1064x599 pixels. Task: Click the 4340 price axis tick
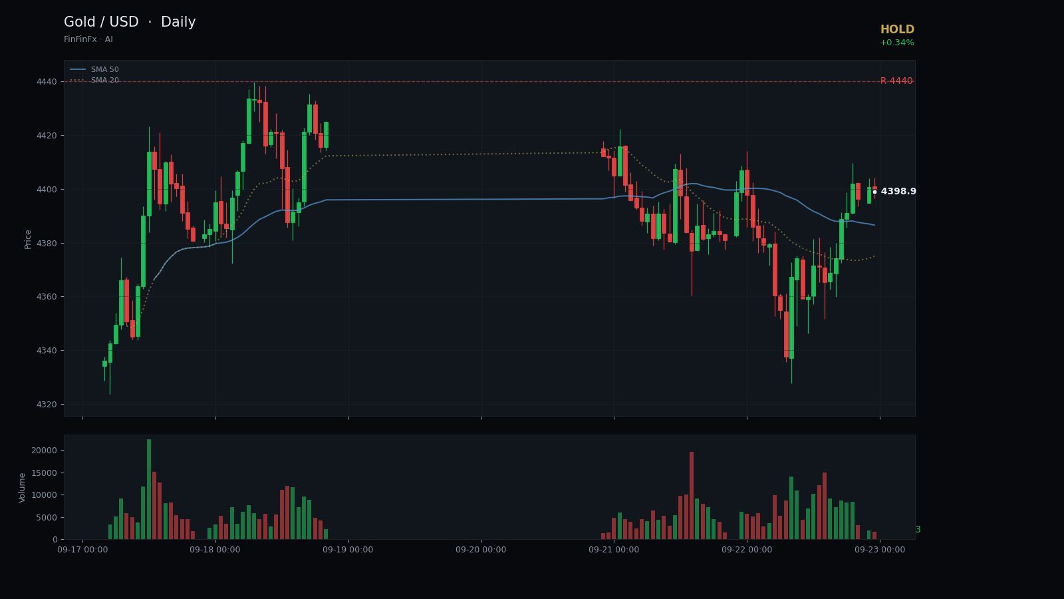click(48, 351)
